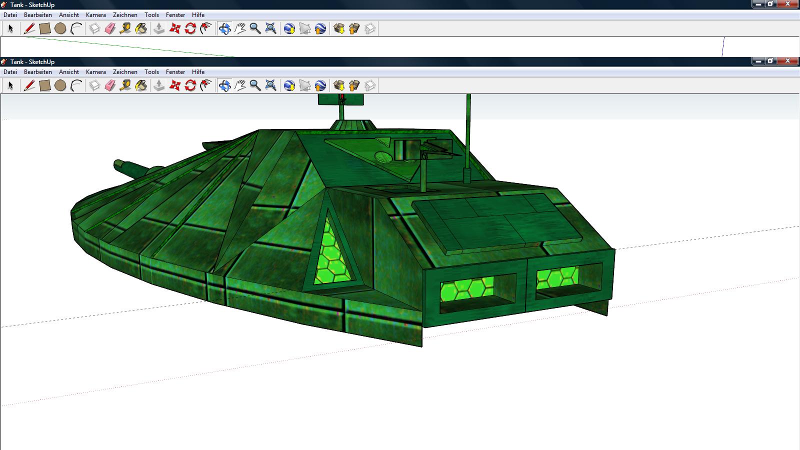
Task: Activate the Arc tool in lower toolbar
Action: pos(76,85)
